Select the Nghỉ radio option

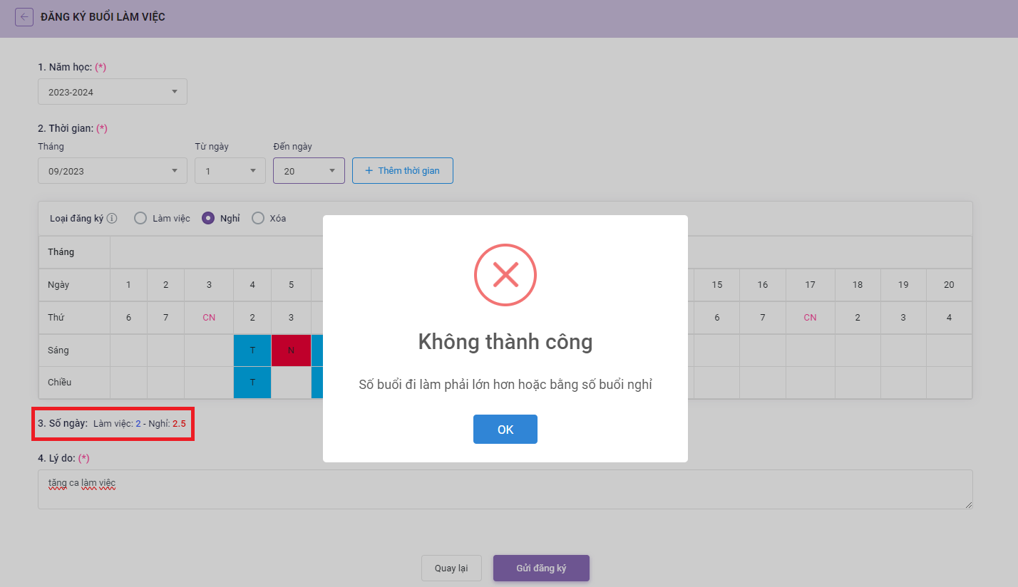click(x=208, y=219)
